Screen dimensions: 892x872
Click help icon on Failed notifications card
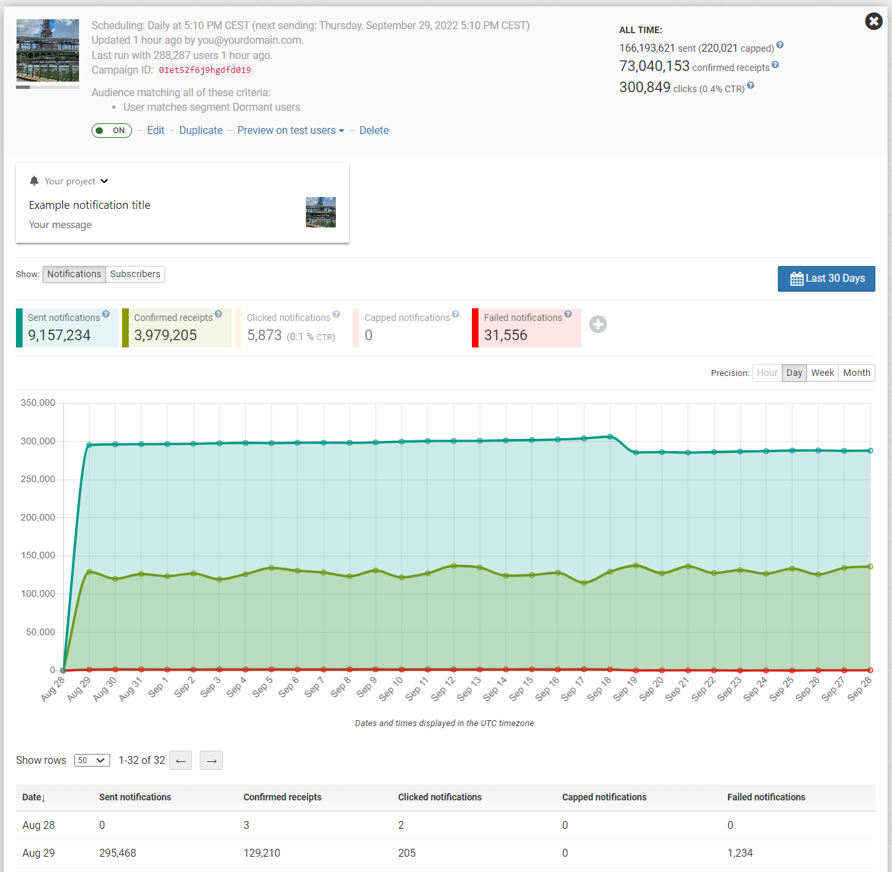coord(568,314)
